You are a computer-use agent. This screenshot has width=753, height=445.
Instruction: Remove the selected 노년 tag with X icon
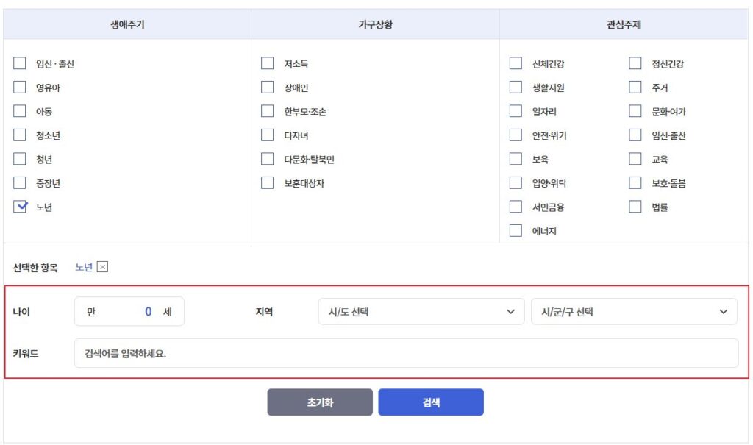[103, 267]
